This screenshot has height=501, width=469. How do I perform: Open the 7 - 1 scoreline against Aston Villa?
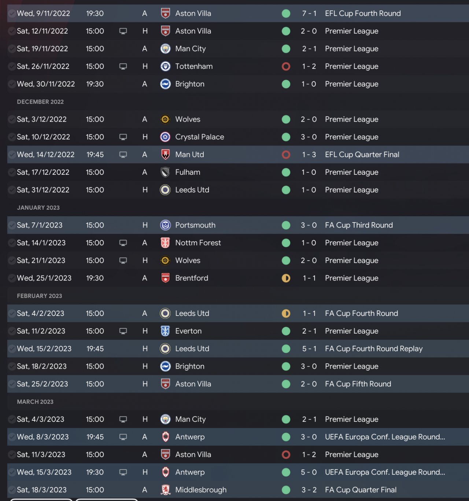[309, 14]
